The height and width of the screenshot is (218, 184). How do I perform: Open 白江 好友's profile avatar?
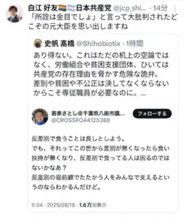pos(14,14)
